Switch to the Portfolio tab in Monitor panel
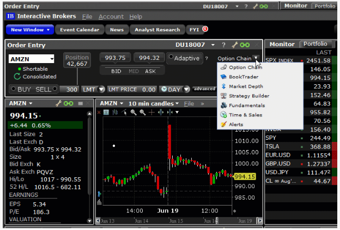 315,44
